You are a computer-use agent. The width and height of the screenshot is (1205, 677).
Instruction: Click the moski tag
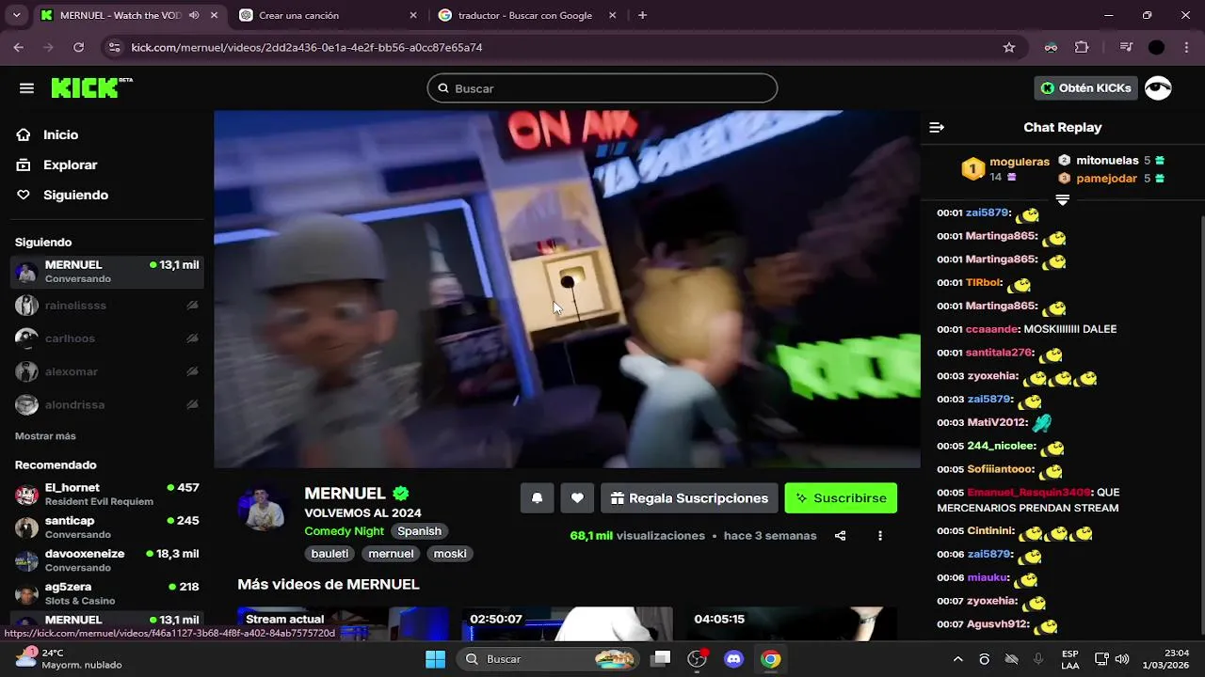point(450,554)
